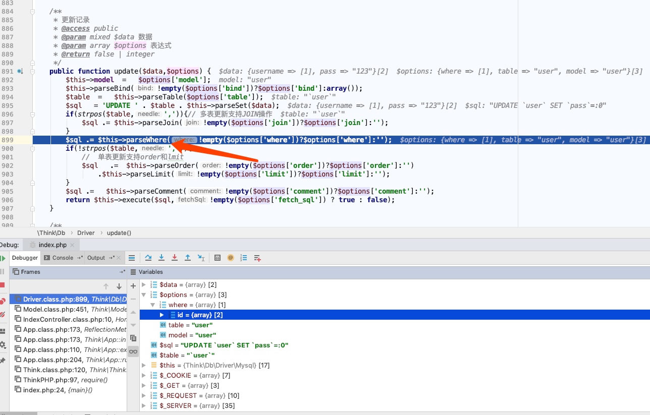Select frame index.php:24 {main}()
The image size is (650, 415).
[x=68, y=390]
